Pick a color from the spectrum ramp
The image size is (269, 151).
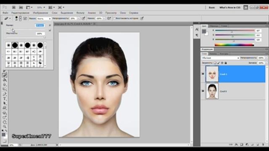tap(235, 45)
